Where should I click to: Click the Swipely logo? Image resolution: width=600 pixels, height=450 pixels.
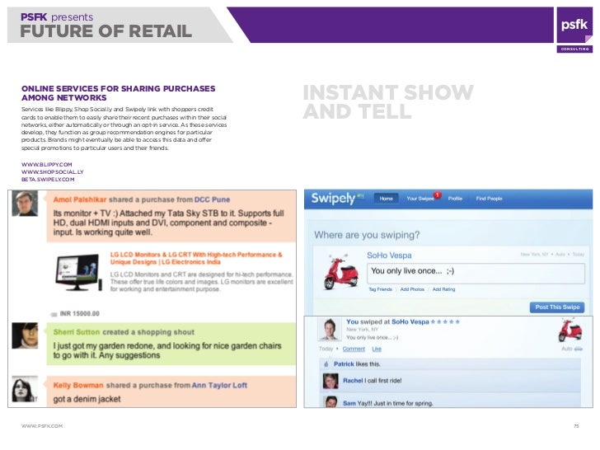(337, 198)
